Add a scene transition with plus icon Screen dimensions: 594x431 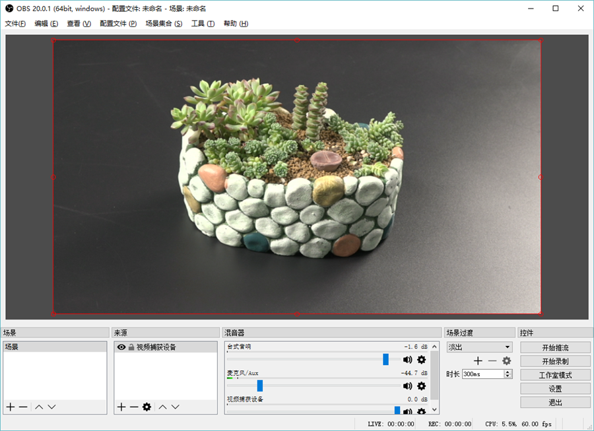[x=478, y=361]
